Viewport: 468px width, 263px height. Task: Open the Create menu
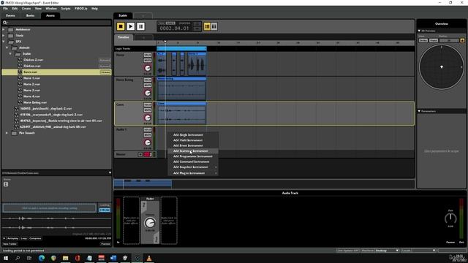coord(26,9)
